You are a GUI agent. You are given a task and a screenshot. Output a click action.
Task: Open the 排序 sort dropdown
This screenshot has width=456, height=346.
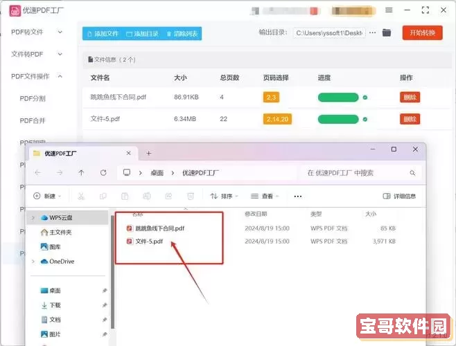pyautogui.click(x=225, y=197)
